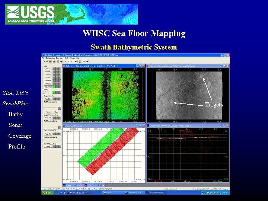
Task: Open the Help menu
Action: [78, 58]
